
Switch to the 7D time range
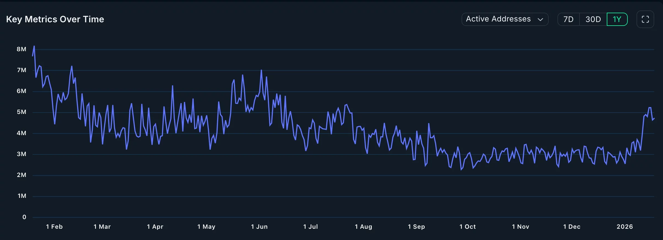(x=568, y=19)
